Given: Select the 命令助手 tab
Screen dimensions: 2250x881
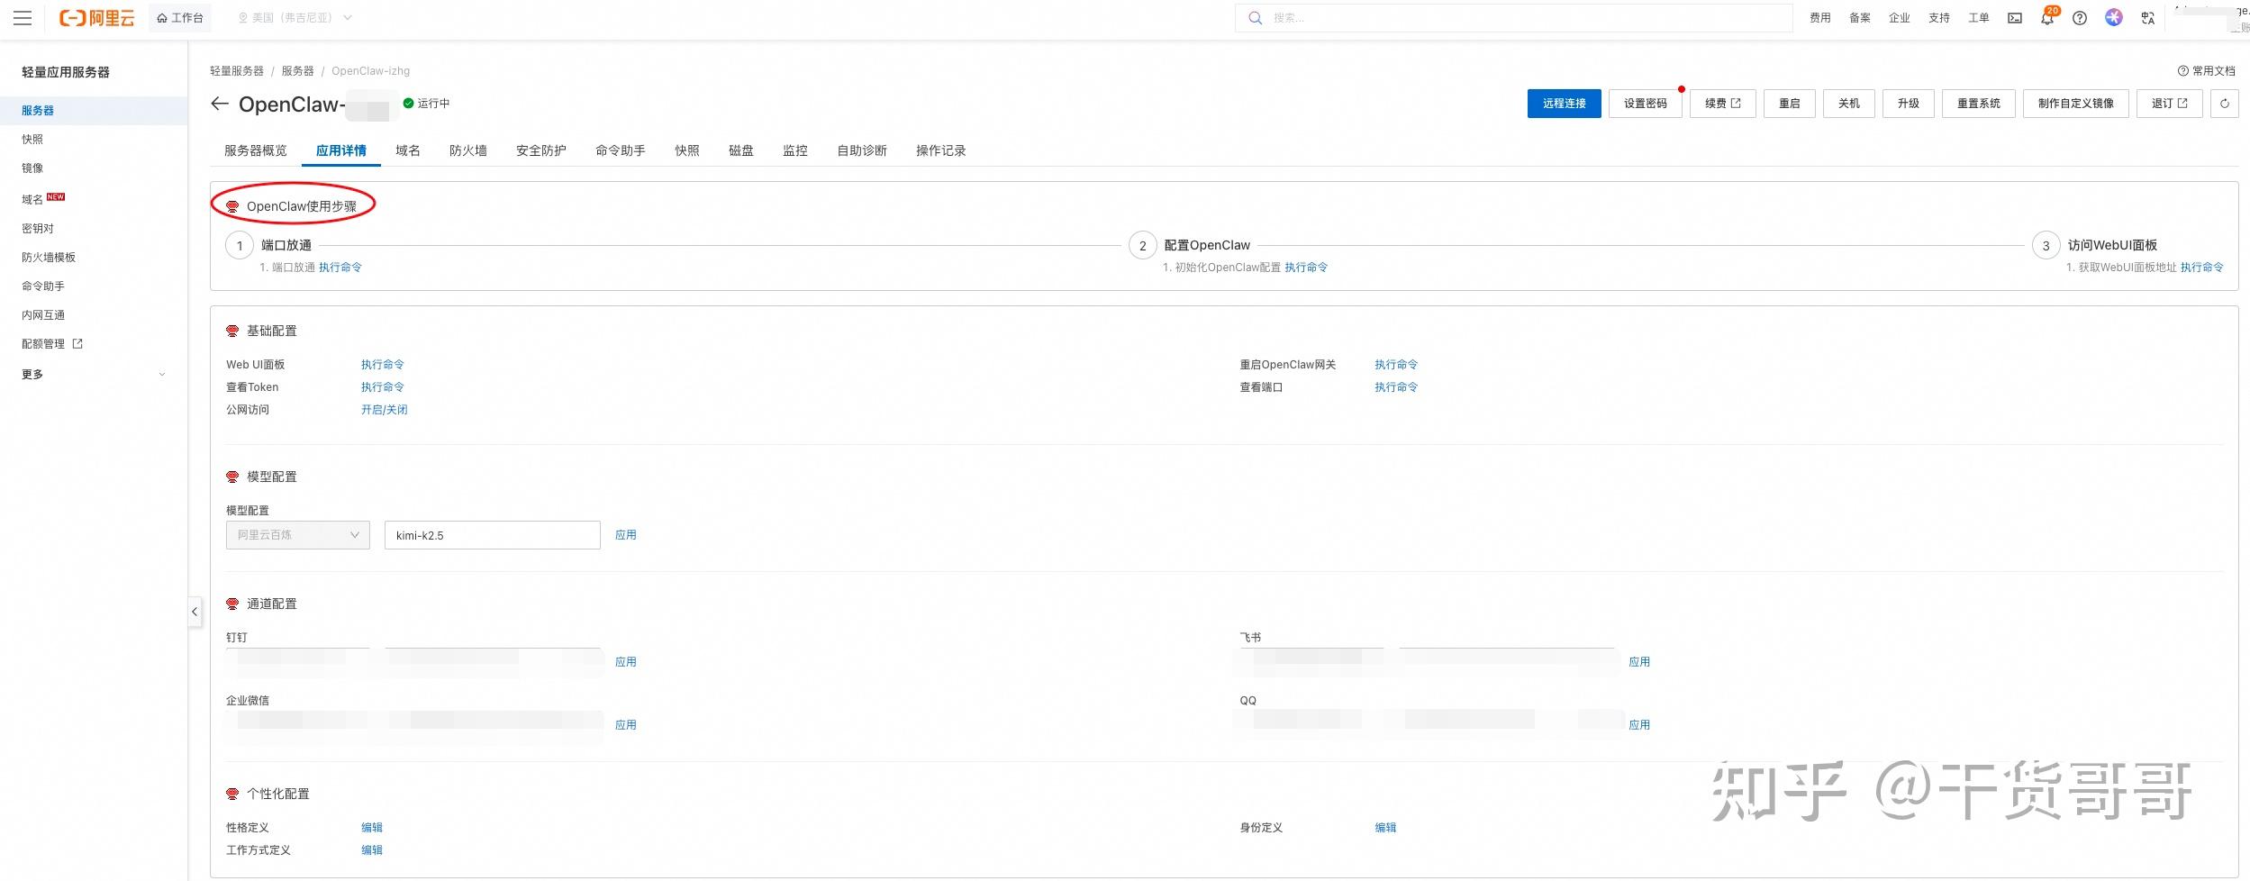Looking at the screenshot, I should 621,150.
